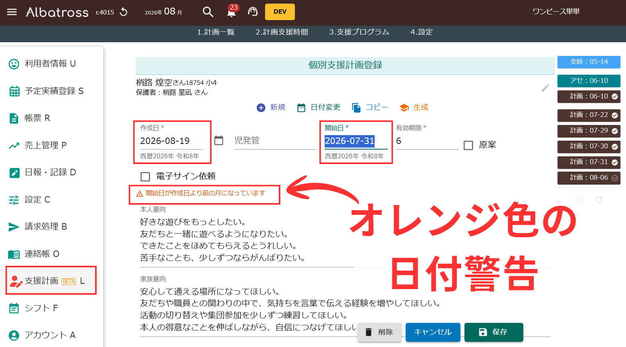This screenshot has width=626, height=347.
Task: Click the DEV button
Action: pyautogui.click(x=280, y=12)
